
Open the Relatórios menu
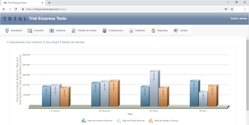click(x=140, y=31)
